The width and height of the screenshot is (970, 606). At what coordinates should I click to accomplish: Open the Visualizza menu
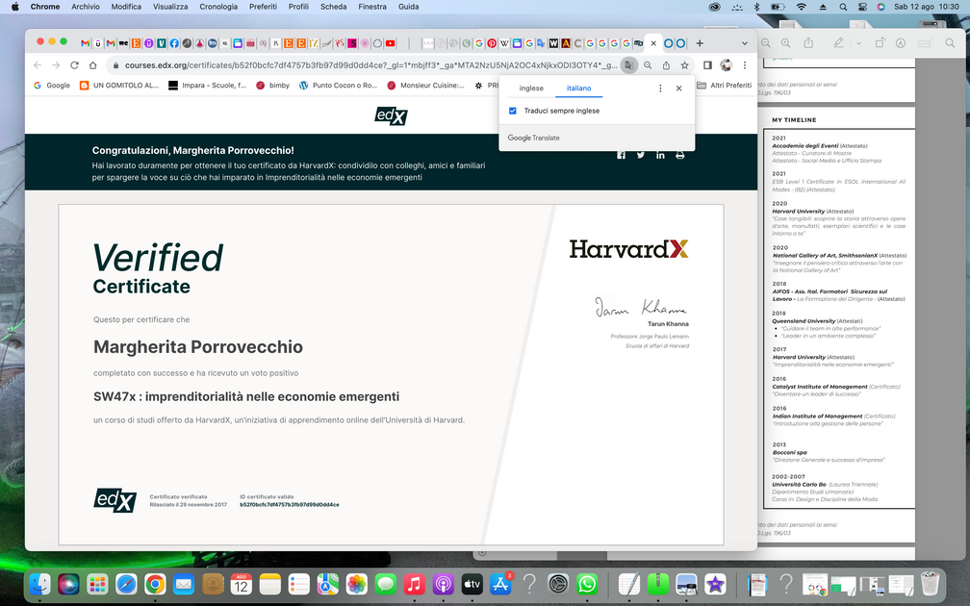click(170, 7)
